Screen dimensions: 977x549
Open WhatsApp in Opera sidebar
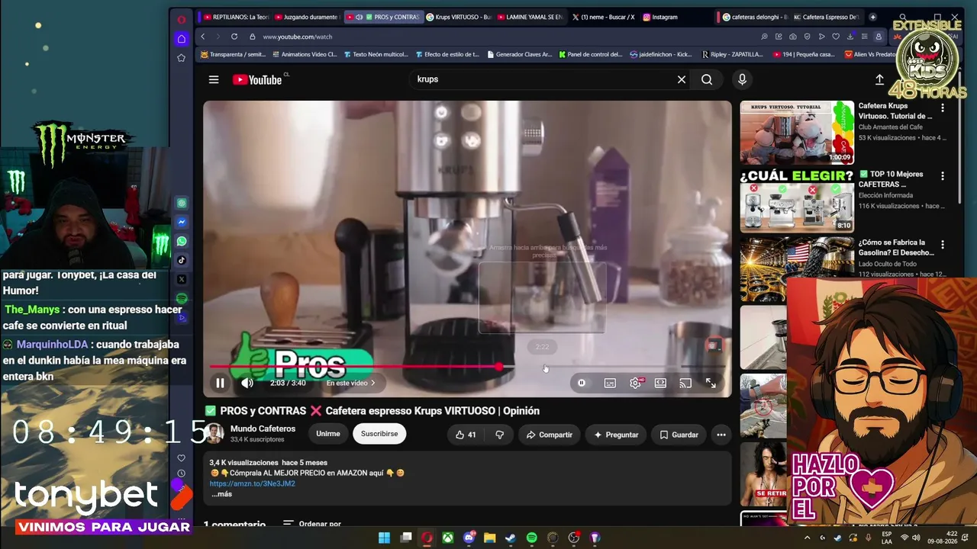182,241
